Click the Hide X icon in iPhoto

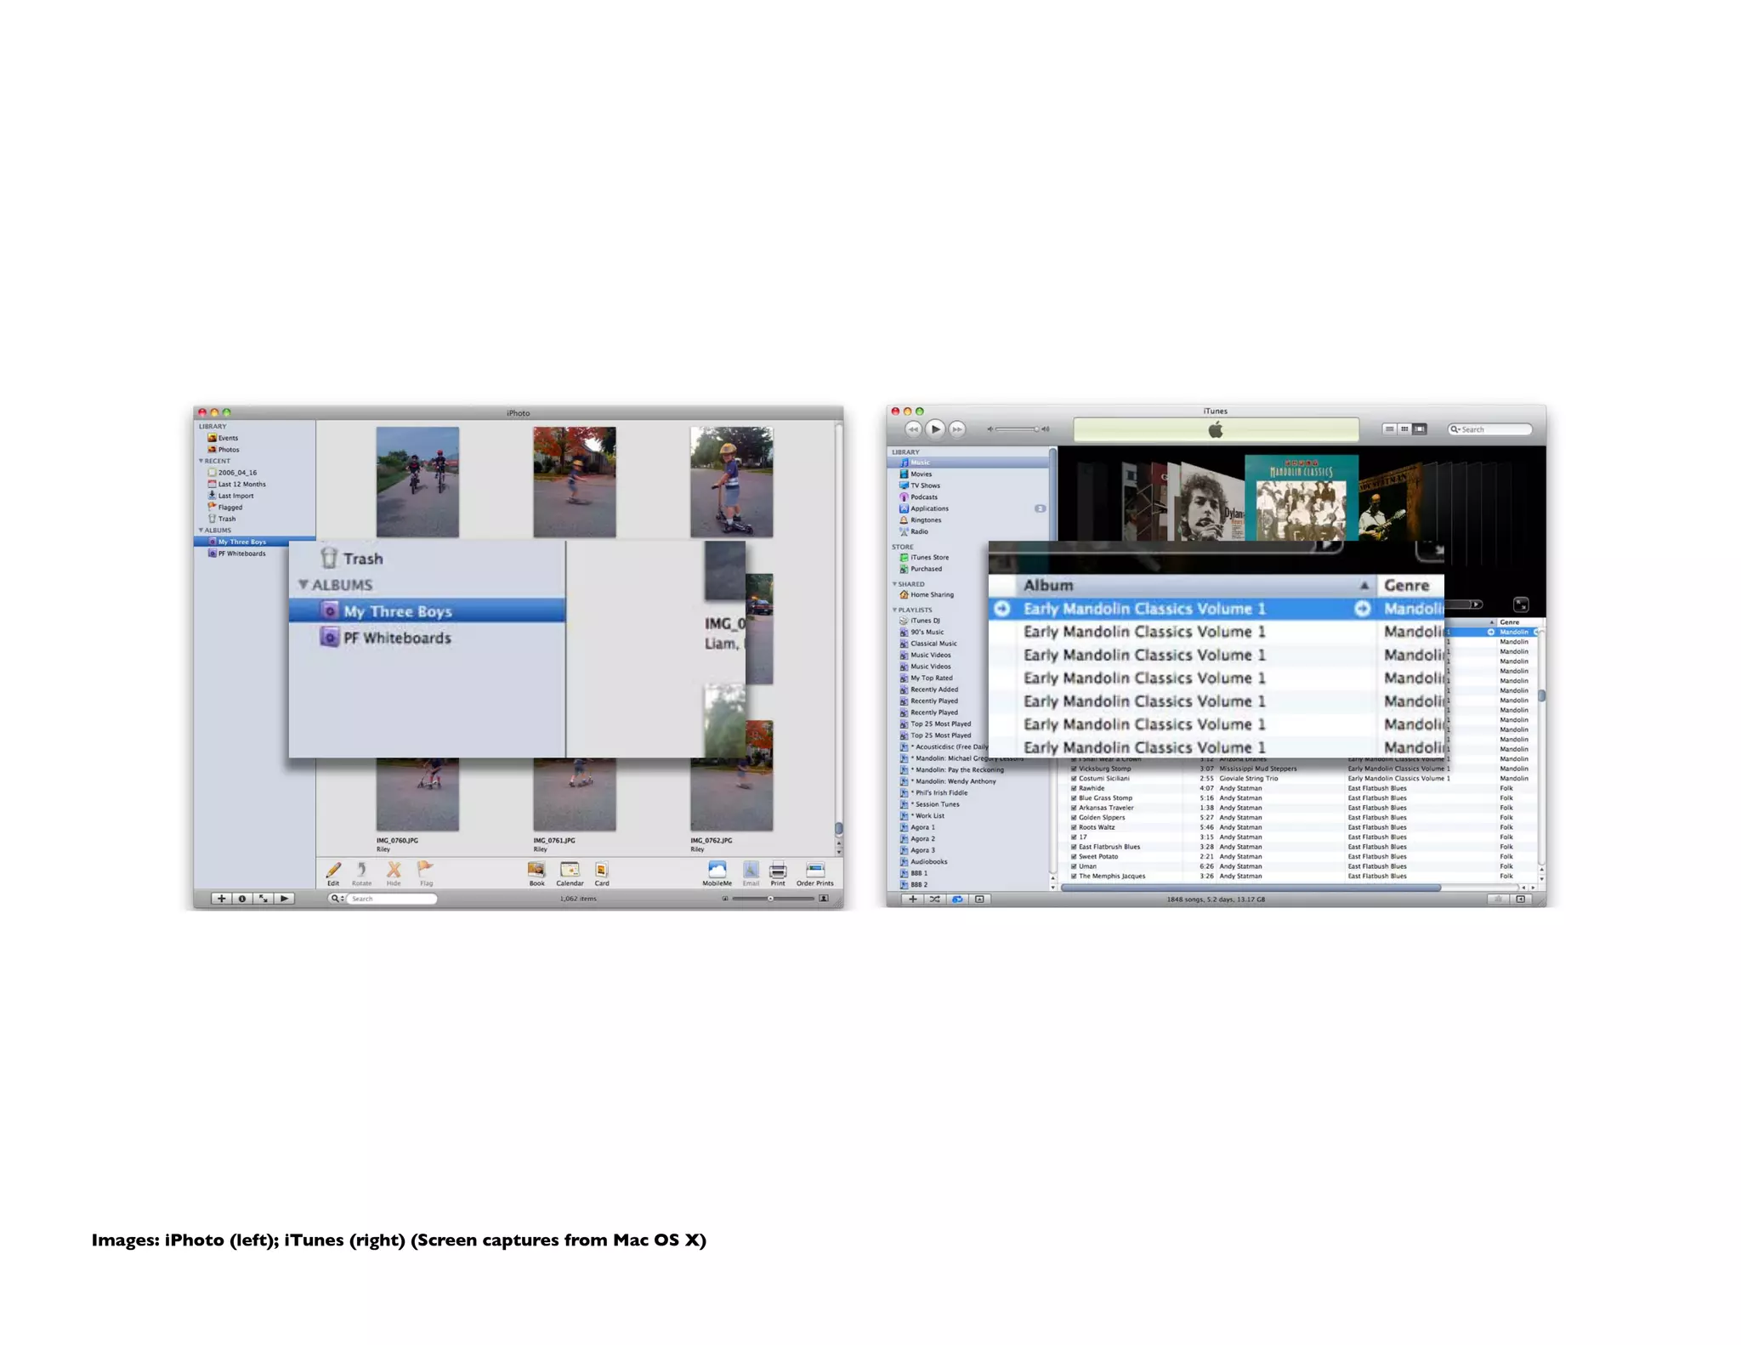pyautogui.click(x=394, y=869)
